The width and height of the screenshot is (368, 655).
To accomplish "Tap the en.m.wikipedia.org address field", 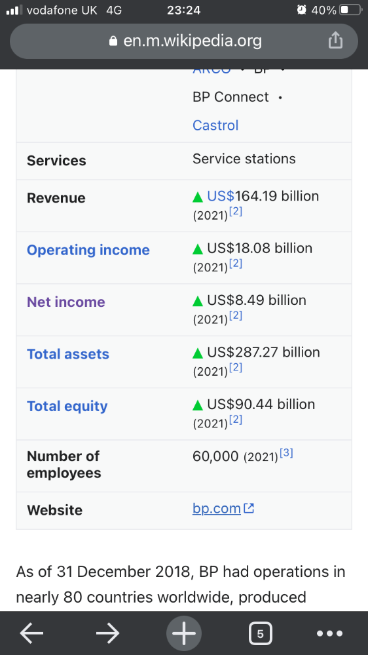I will [x=184, y=41].
